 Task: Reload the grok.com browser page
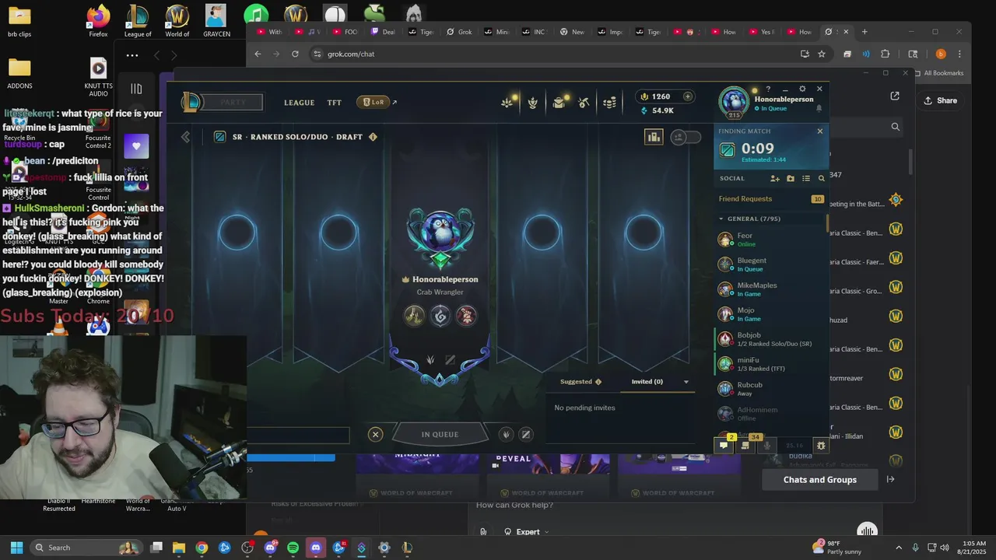coord(295,54)
